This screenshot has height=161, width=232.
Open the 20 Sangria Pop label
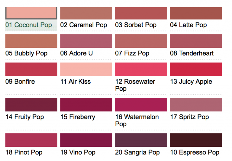pos(137,152)
